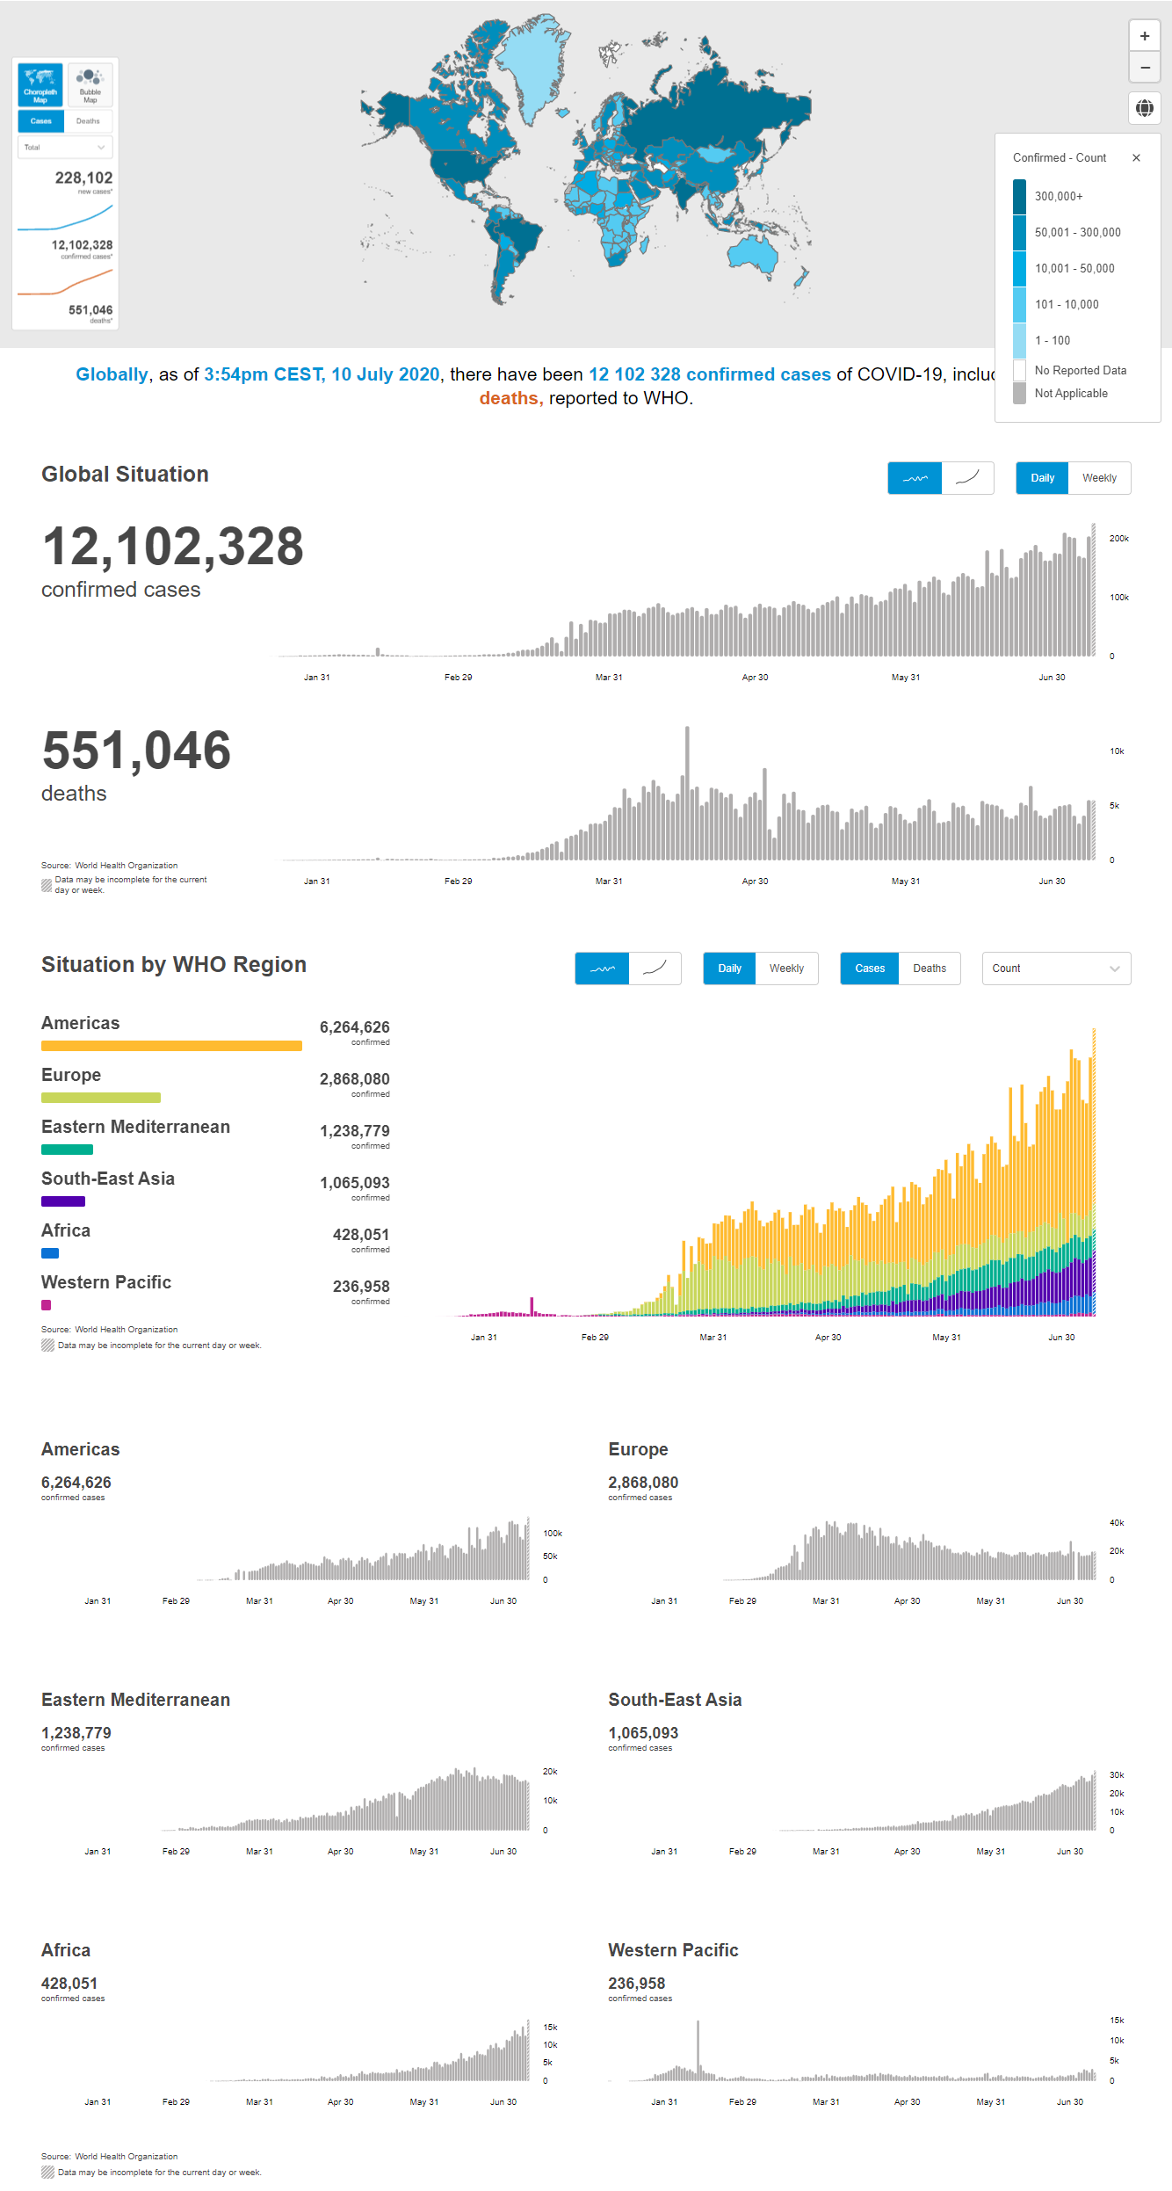Zoom in on the world map
The height and width of the screenshot is (2191, 1172).
[1144, 36]
